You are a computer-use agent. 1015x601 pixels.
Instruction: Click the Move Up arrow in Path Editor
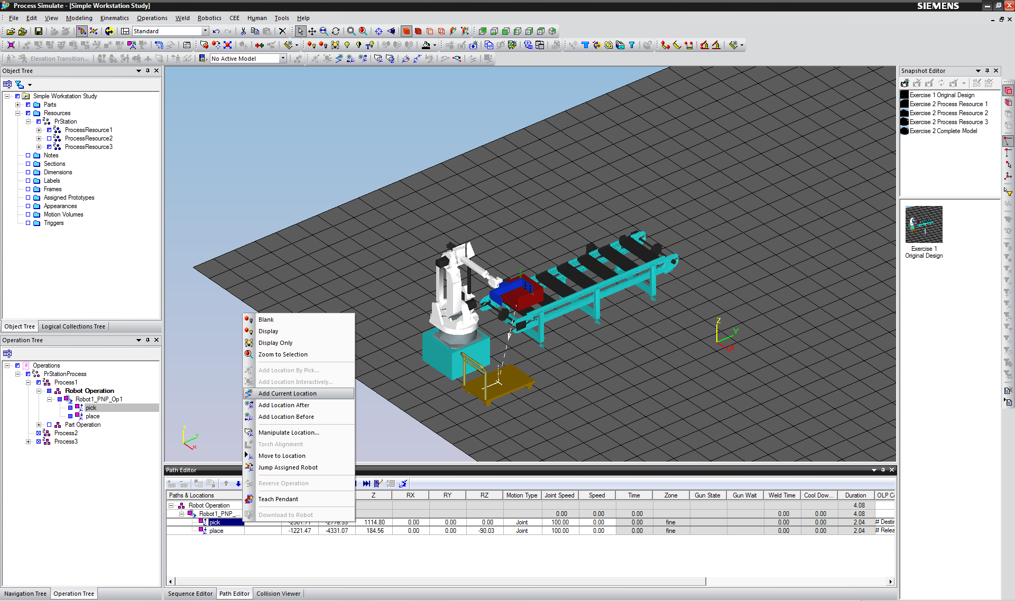226,483
